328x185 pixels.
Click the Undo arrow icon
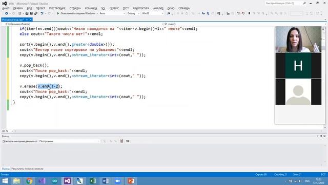(x=42, y=13)
